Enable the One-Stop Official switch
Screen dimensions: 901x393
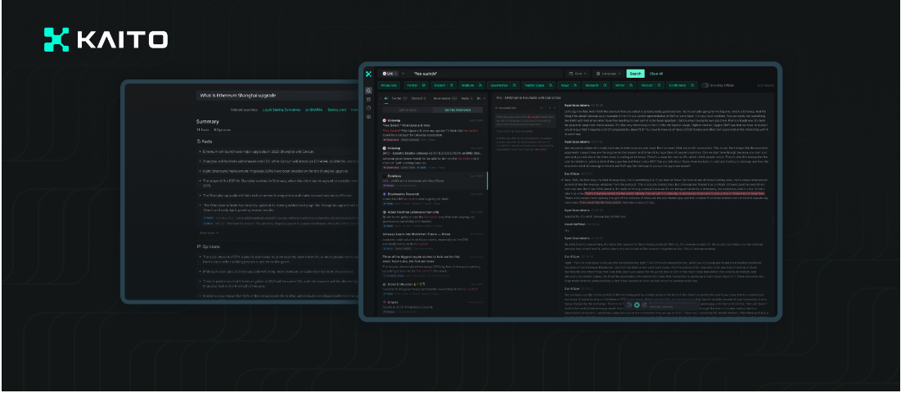pyautogui.click(x=705, y=85)
